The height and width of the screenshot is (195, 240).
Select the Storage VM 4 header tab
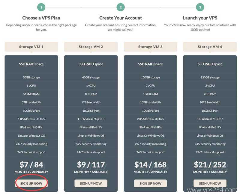(x=210, y=47)
